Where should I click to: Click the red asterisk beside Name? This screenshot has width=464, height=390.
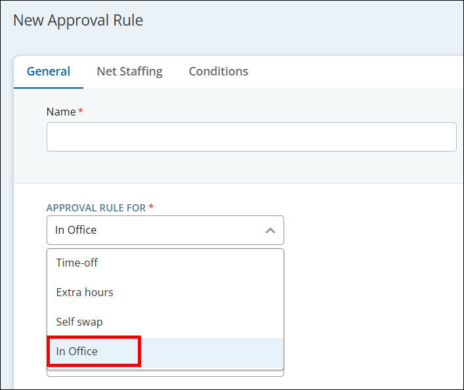point(81,112)
